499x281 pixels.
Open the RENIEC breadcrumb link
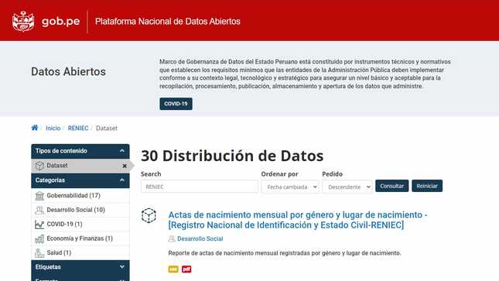pyautogui.click(x=78, y=128)
